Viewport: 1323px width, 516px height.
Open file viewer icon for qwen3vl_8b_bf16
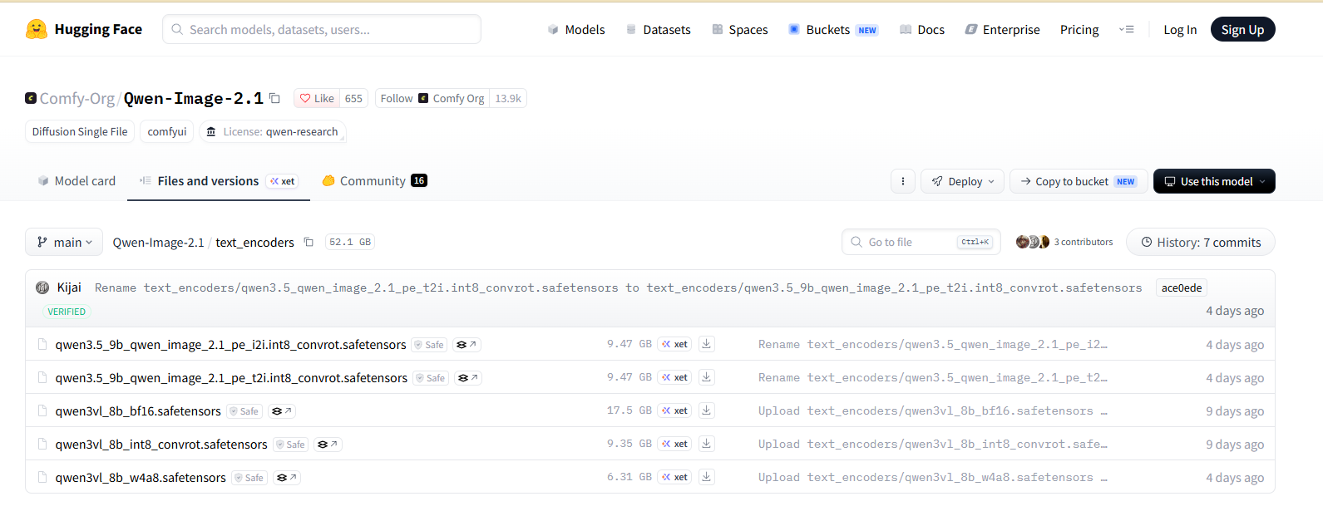pos(282,411)
